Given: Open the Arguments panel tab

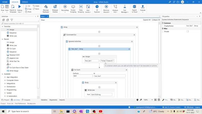Looking at the screenshot, I should (x=53, y=100).
